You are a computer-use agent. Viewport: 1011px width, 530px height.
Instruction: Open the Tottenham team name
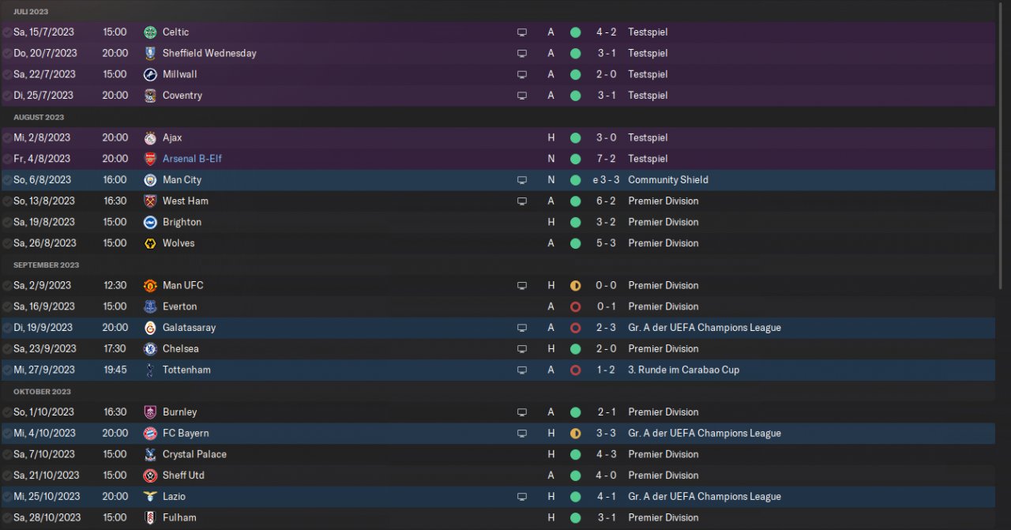coord(186,370)
